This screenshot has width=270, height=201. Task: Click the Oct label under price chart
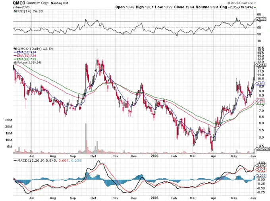coord(93,156)
